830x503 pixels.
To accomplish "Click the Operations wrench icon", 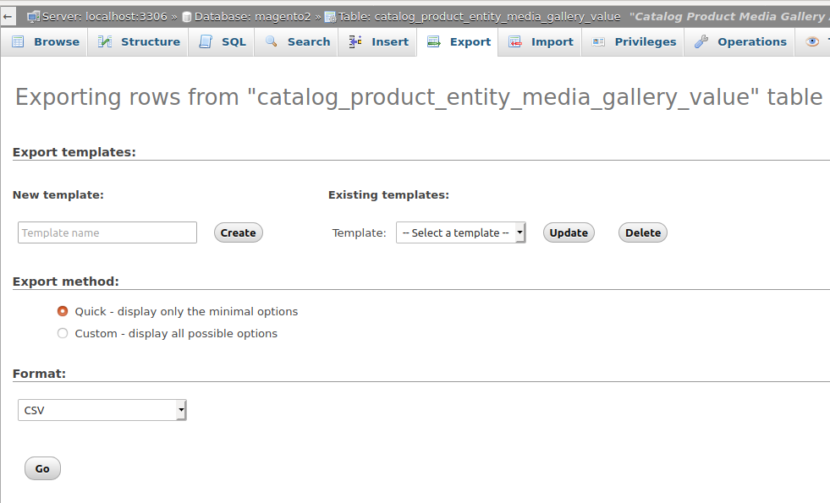I will [701, 41].
